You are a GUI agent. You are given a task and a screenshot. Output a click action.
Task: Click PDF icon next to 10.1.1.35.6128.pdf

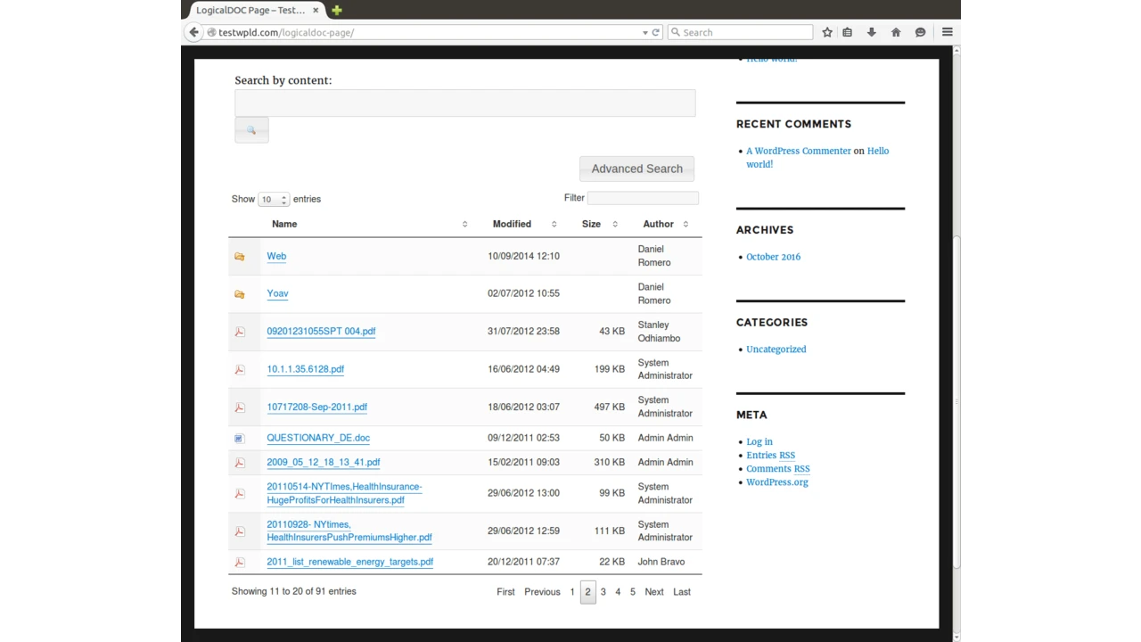[x=239, y=369]
